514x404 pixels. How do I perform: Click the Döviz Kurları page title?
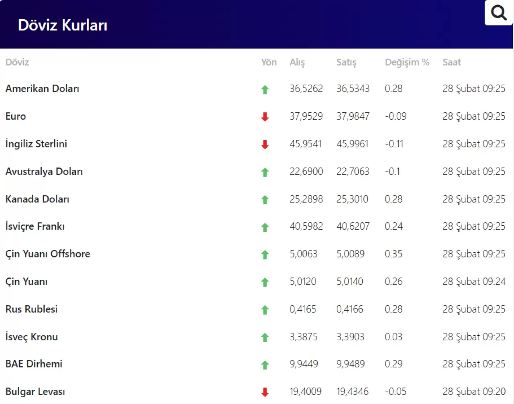[x=63, y=25]
